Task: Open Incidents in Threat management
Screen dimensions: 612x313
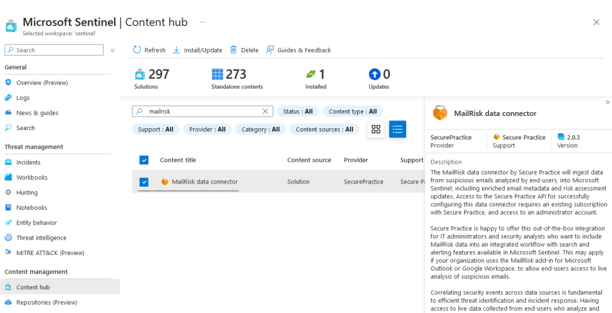Action: [28, 163]
